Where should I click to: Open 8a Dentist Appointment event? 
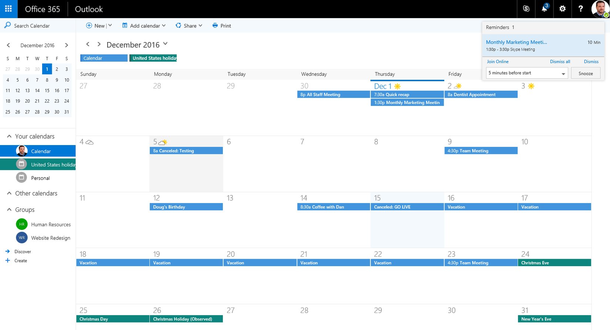[x=481, y=94]
